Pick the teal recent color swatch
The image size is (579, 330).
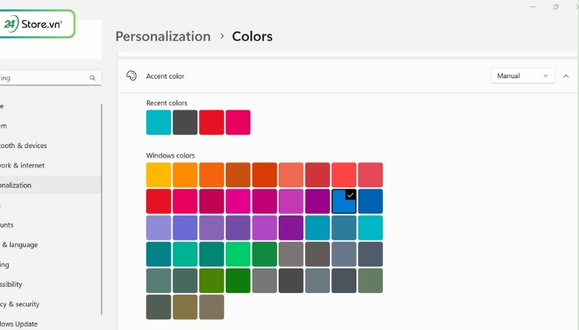coord(159,122)
